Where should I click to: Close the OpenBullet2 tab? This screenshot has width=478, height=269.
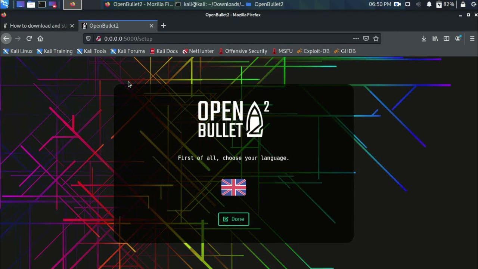151,26
